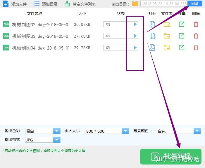This screenshot has width=205, height=168.
Task: Open output folder for 机械制图34.dwg
Action: coord(167,48)
